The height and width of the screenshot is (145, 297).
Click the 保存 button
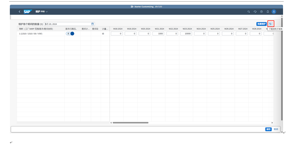pyautogui.click(x=268, y=129)
